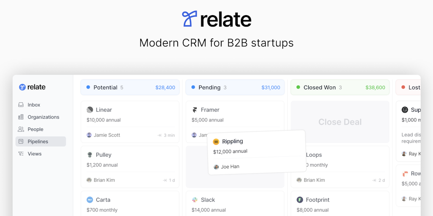Click the Footprint company logo icon
This screenshot has height=216, width=433.
300,200
